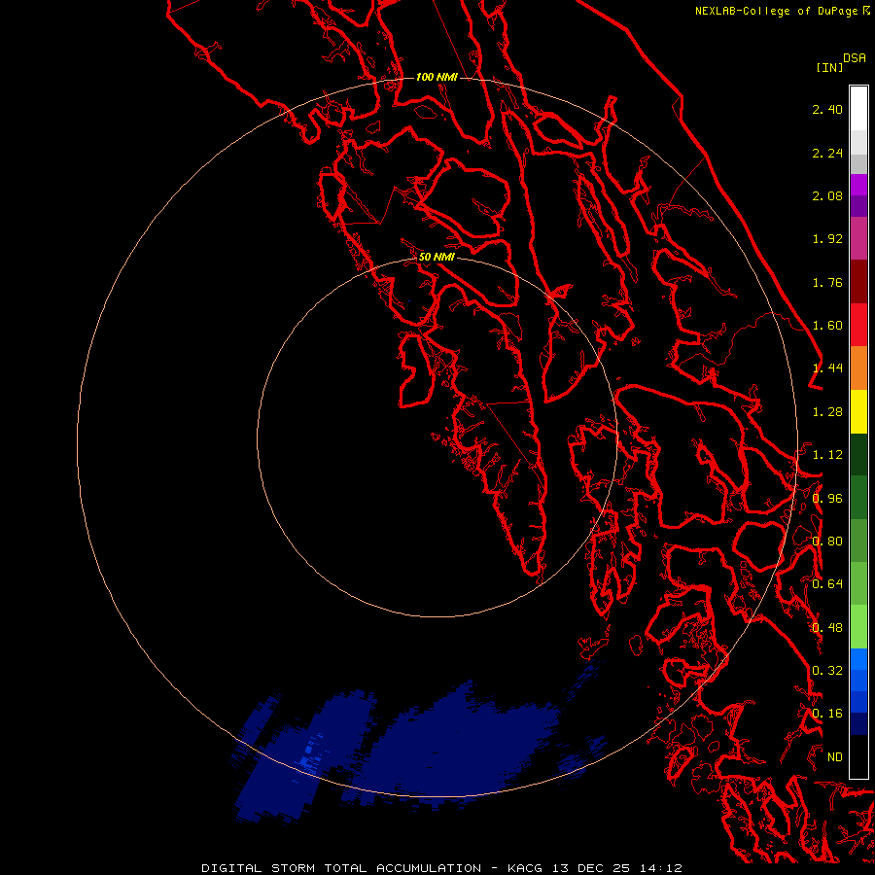Click the white swatch beside 2.40
The image size is (875, 875).
point(858,109)
